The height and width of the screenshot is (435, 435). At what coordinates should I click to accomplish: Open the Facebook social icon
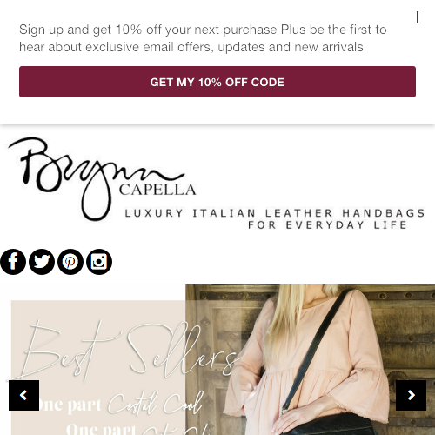tap(13, 262)
